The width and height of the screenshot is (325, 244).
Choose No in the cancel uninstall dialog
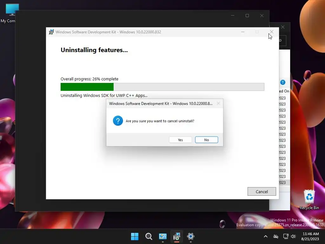206,140
